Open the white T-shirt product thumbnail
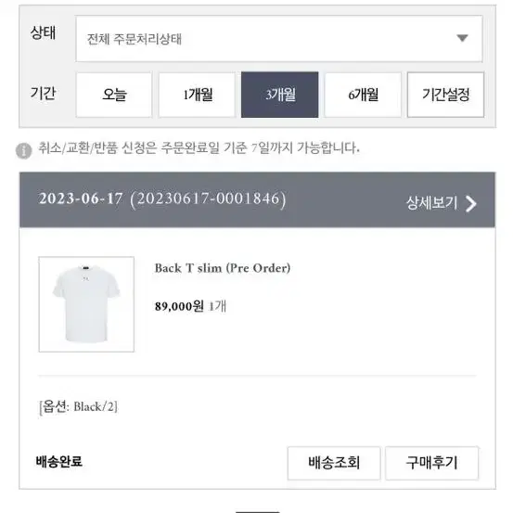 [86, 304]
